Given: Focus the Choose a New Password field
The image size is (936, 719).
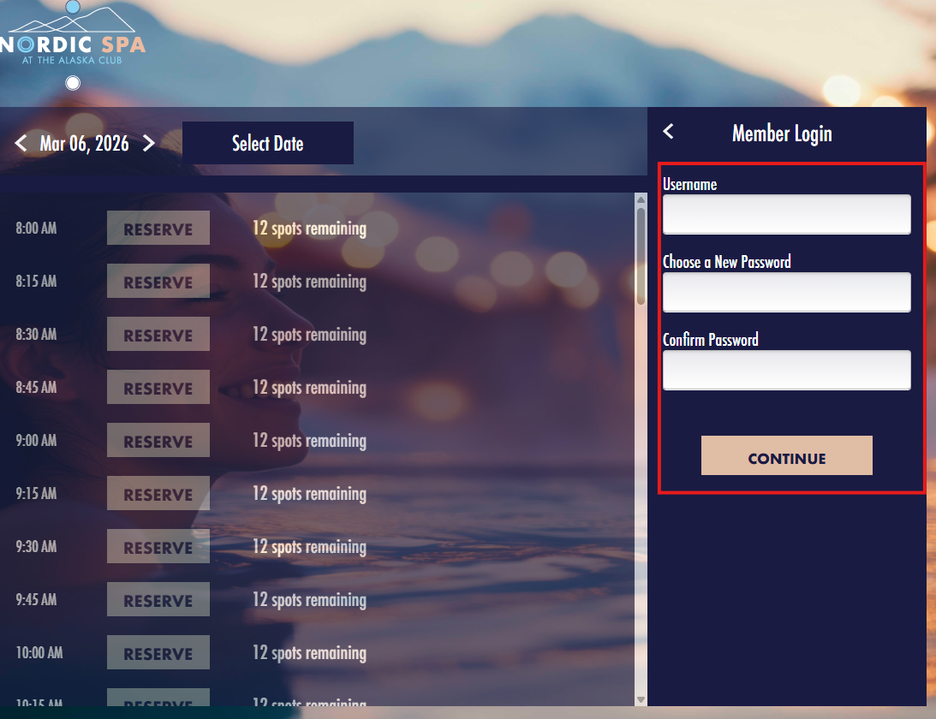Looking at the screenshot, I should 786,292.
